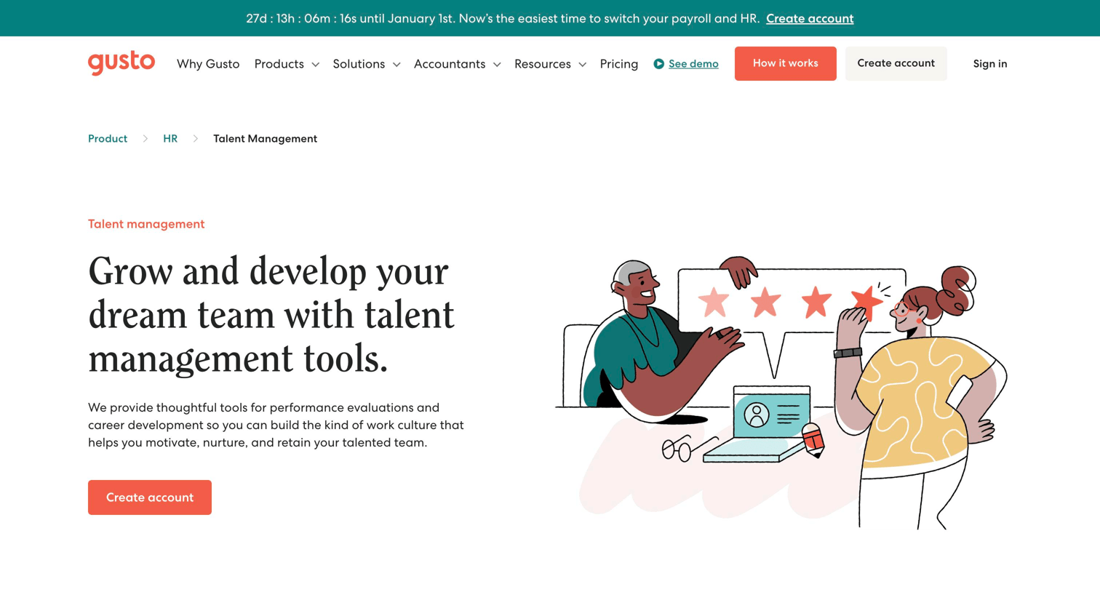
Task: Open the See demo link
Action: tap(693, 64)
